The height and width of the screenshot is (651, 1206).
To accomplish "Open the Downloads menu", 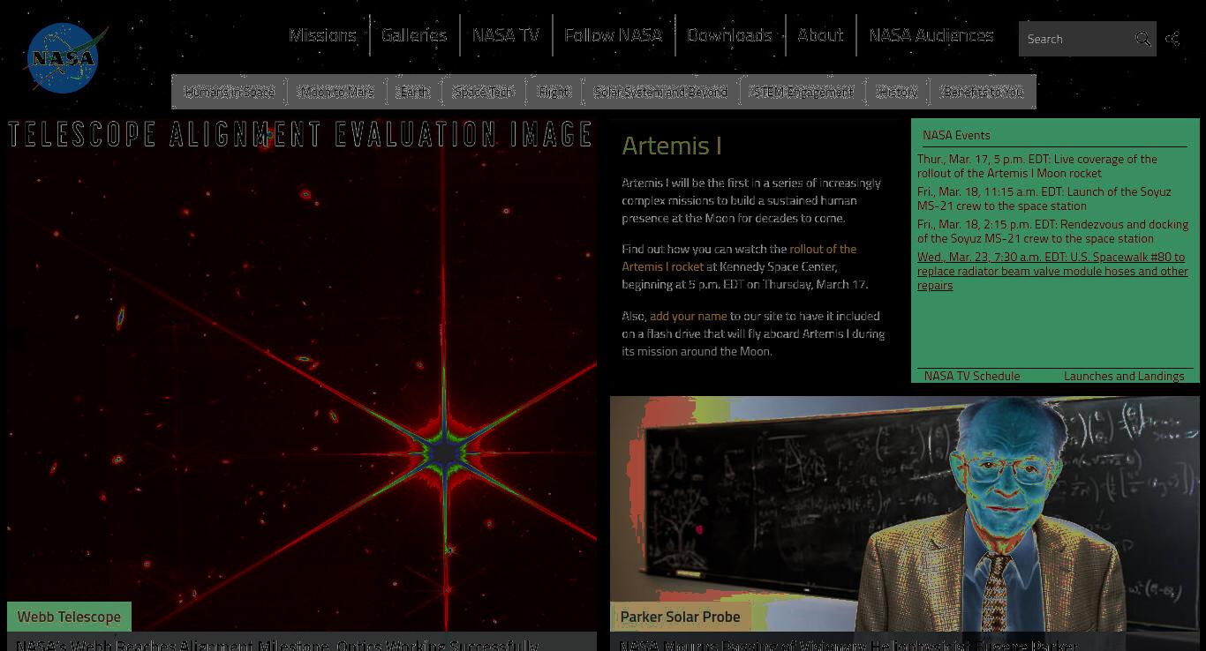I will click(x=729, y=35).
